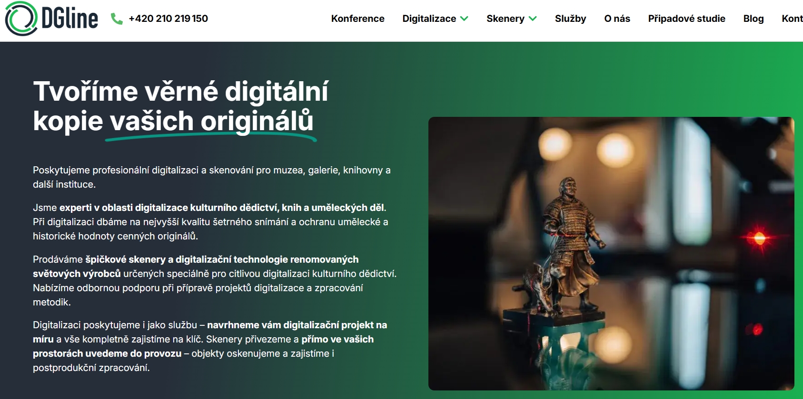Click the Digitalizace menu label
803x399 pixels.
(429, 19)
